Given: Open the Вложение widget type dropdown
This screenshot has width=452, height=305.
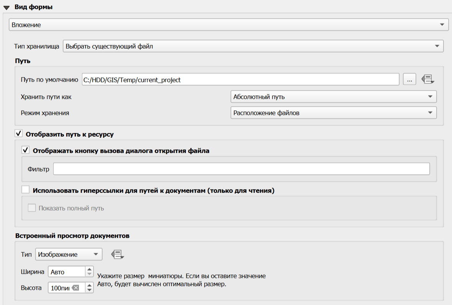Looking at the screenshot, I should coord(228,25).
